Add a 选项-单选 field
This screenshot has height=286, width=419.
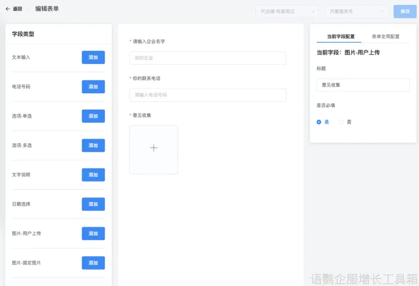coord(93,116)
